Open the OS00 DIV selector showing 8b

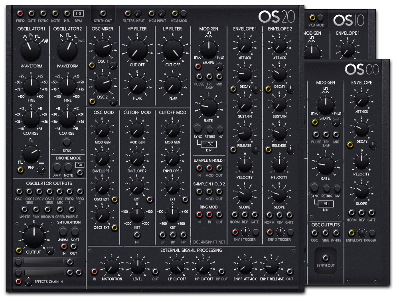click(x=326, y=204)
